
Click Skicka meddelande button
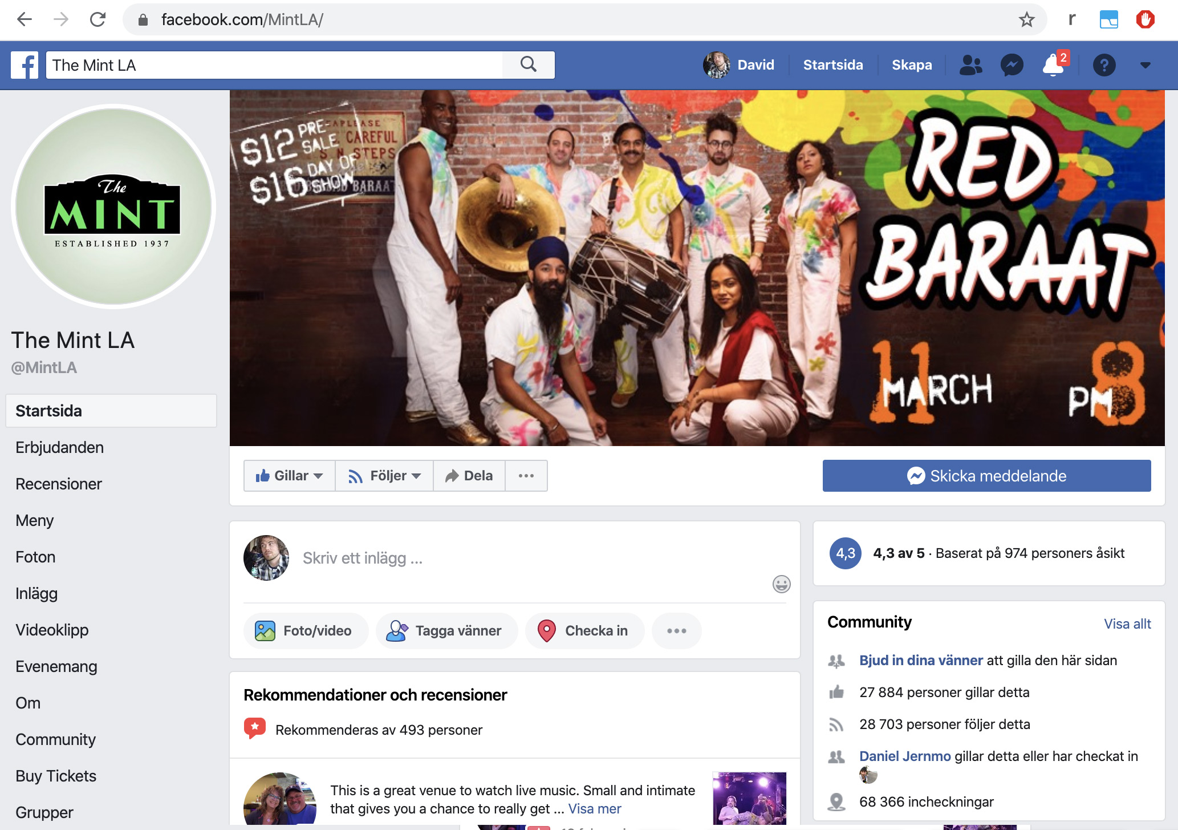point(986,476)
